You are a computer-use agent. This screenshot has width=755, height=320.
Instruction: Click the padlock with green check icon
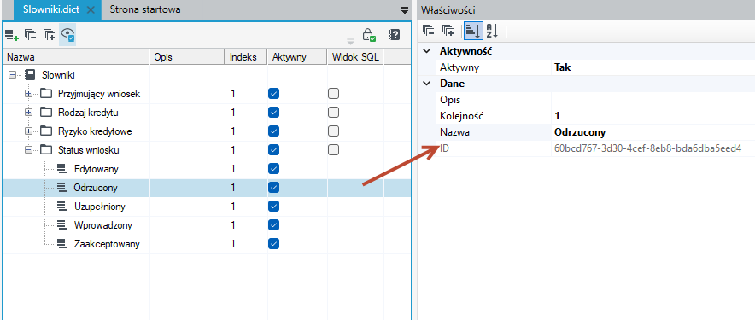(x=369, y=35)
